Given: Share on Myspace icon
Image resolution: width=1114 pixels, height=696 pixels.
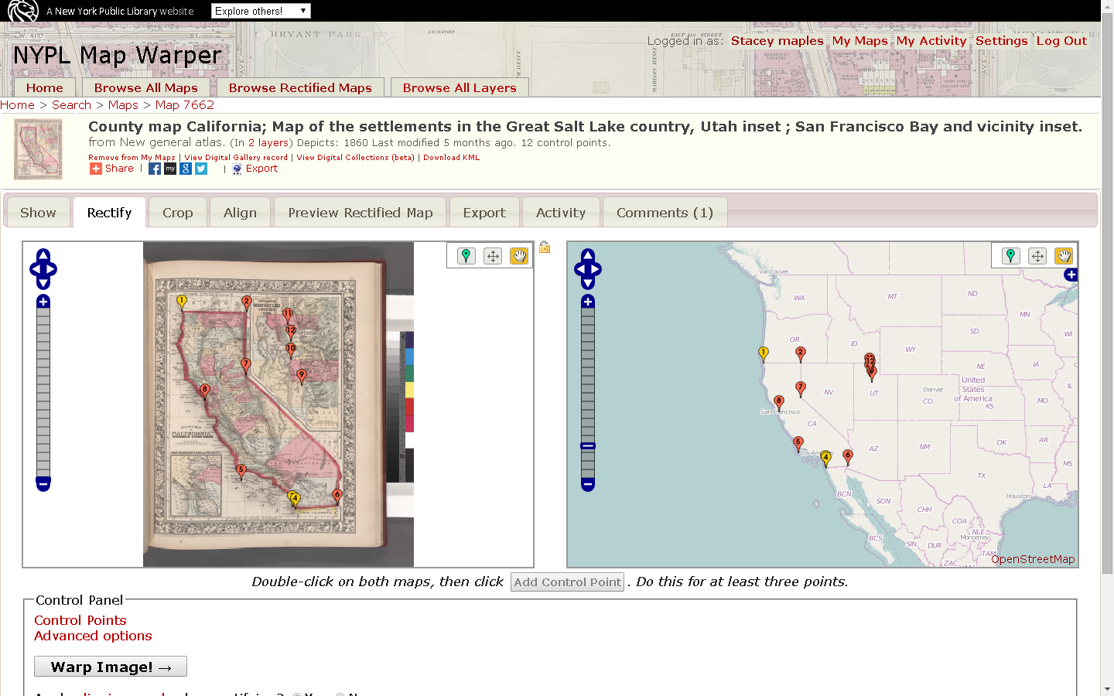Looking at the screenshot, I should pos(170,169).
